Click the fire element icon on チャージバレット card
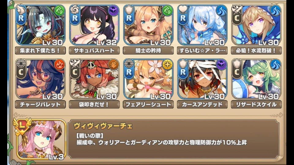Image resolution: width=294 pixels, height=165 pixels. click(x=60, y=65)
